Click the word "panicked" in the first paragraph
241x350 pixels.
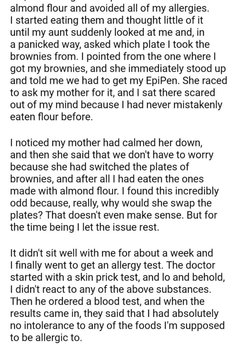point(38,45)
